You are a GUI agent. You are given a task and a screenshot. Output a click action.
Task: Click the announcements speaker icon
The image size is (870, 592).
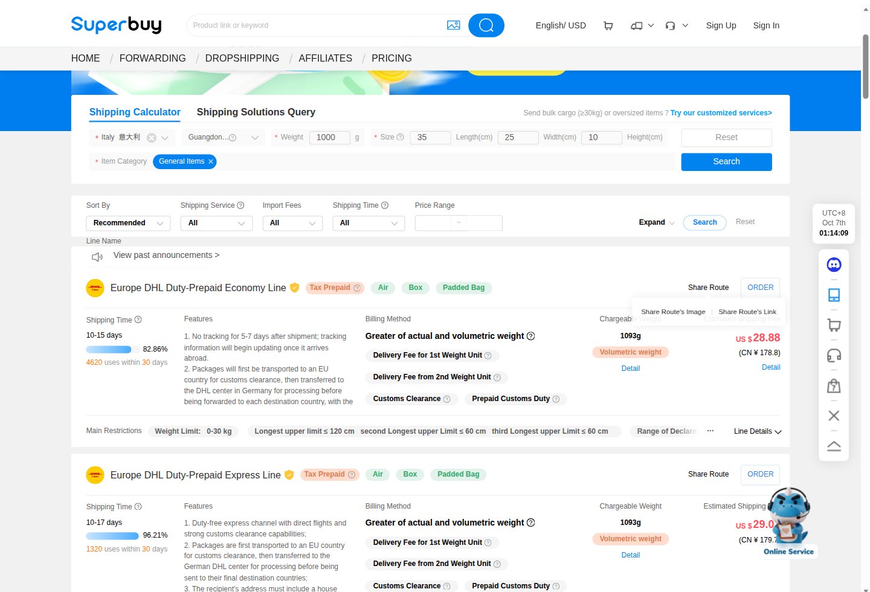[97, 257]
